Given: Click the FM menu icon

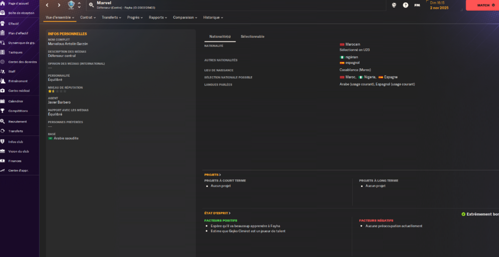Looking at the screenshot, I should pos(417,5).
